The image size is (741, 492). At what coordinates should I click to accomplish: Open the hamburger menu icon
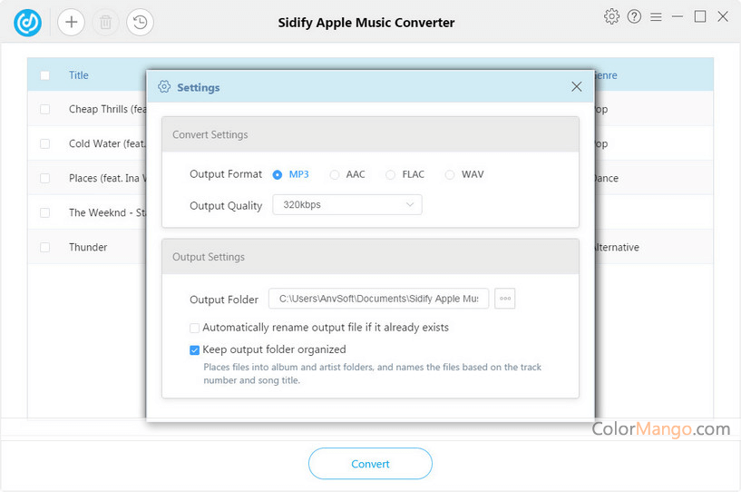pyautogui.click(x=656, y=16)
